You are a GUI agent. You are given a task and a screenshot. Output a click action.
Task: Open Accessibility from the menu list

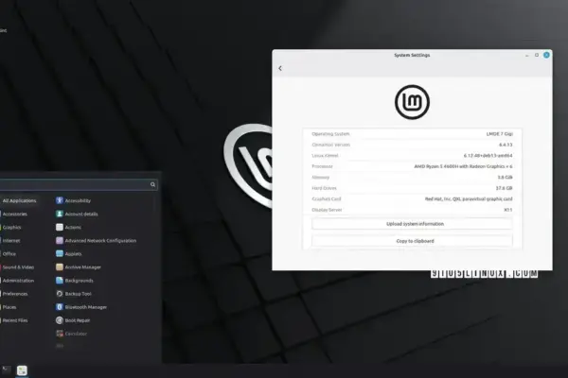[x=73, y=200]
